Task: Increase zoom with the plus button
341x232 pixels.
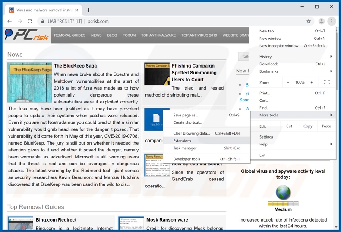Action: tap(312, 82)
